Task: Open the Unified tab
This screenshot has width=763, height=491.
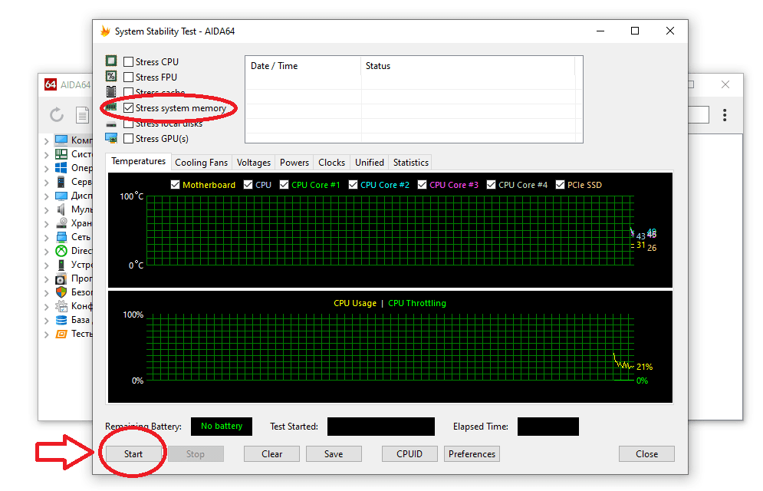Action: (x=370, y=163)
